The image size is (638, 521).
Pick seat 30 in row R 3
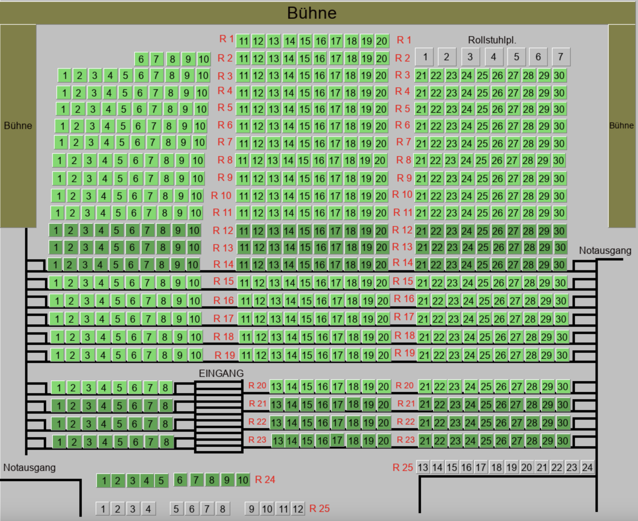(x=559, y=75)
